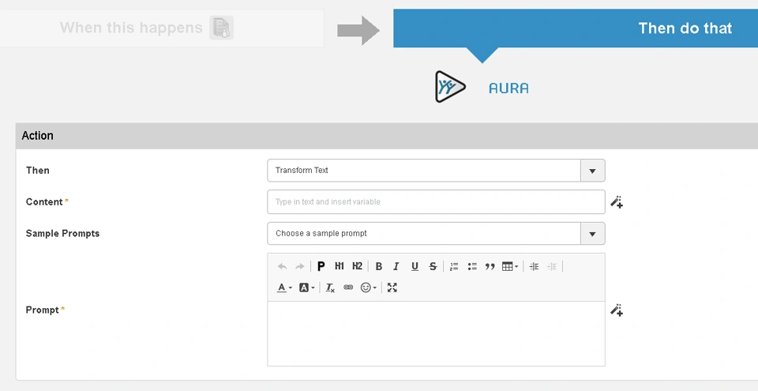Open the table insert dropdown
This screenshot has width=758, height=391.
[510, 266]
